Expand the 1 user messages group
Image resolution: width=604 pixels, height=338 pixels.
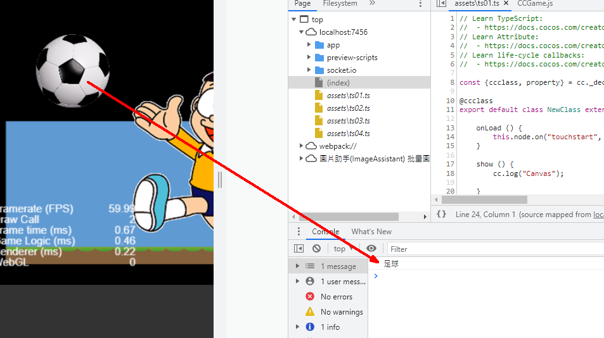click(x=297, y=281)
